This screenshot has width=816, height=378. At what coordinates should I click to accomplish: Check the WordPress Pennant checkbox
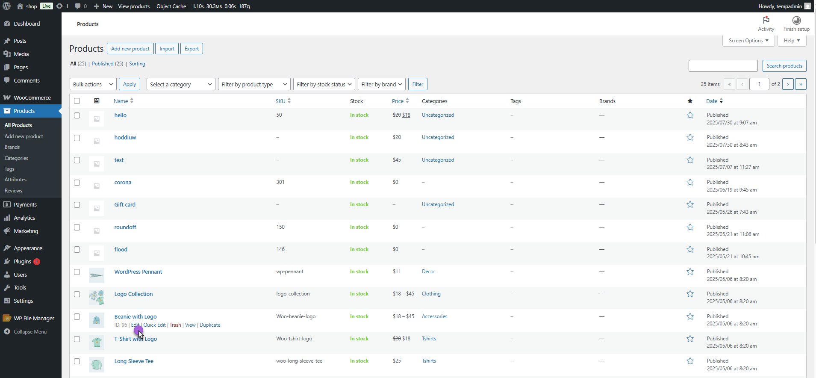(77, 272)
